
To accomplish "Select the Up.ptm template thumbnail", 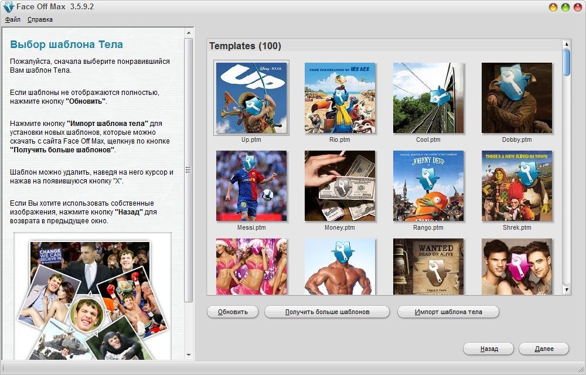I will tap(251, 98).
